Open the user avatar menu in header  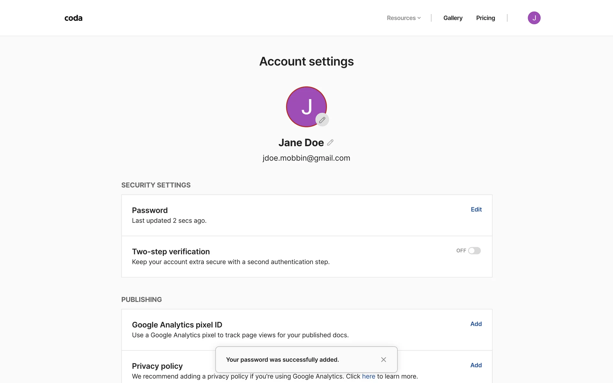tap(534, 18)
